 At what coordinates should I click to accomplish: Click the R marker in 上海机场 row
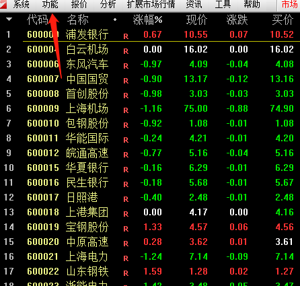126,110
